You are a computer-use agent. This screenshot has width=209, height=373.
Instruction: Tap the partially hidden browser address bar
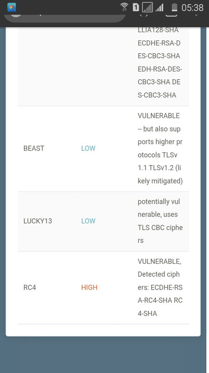(x=65, y=18)
